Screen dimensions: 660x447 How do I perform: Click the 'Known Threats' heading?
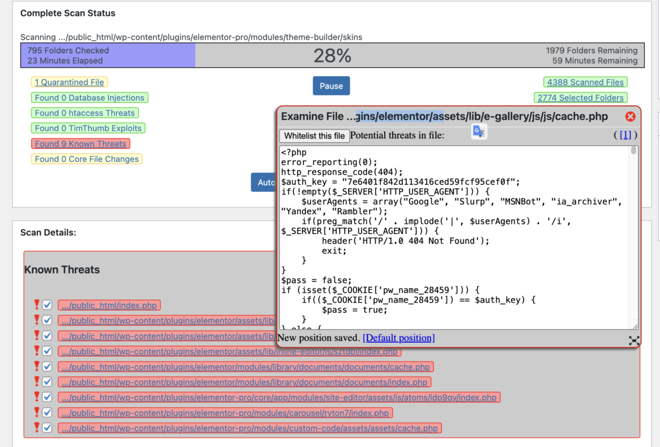click(62, 269)
